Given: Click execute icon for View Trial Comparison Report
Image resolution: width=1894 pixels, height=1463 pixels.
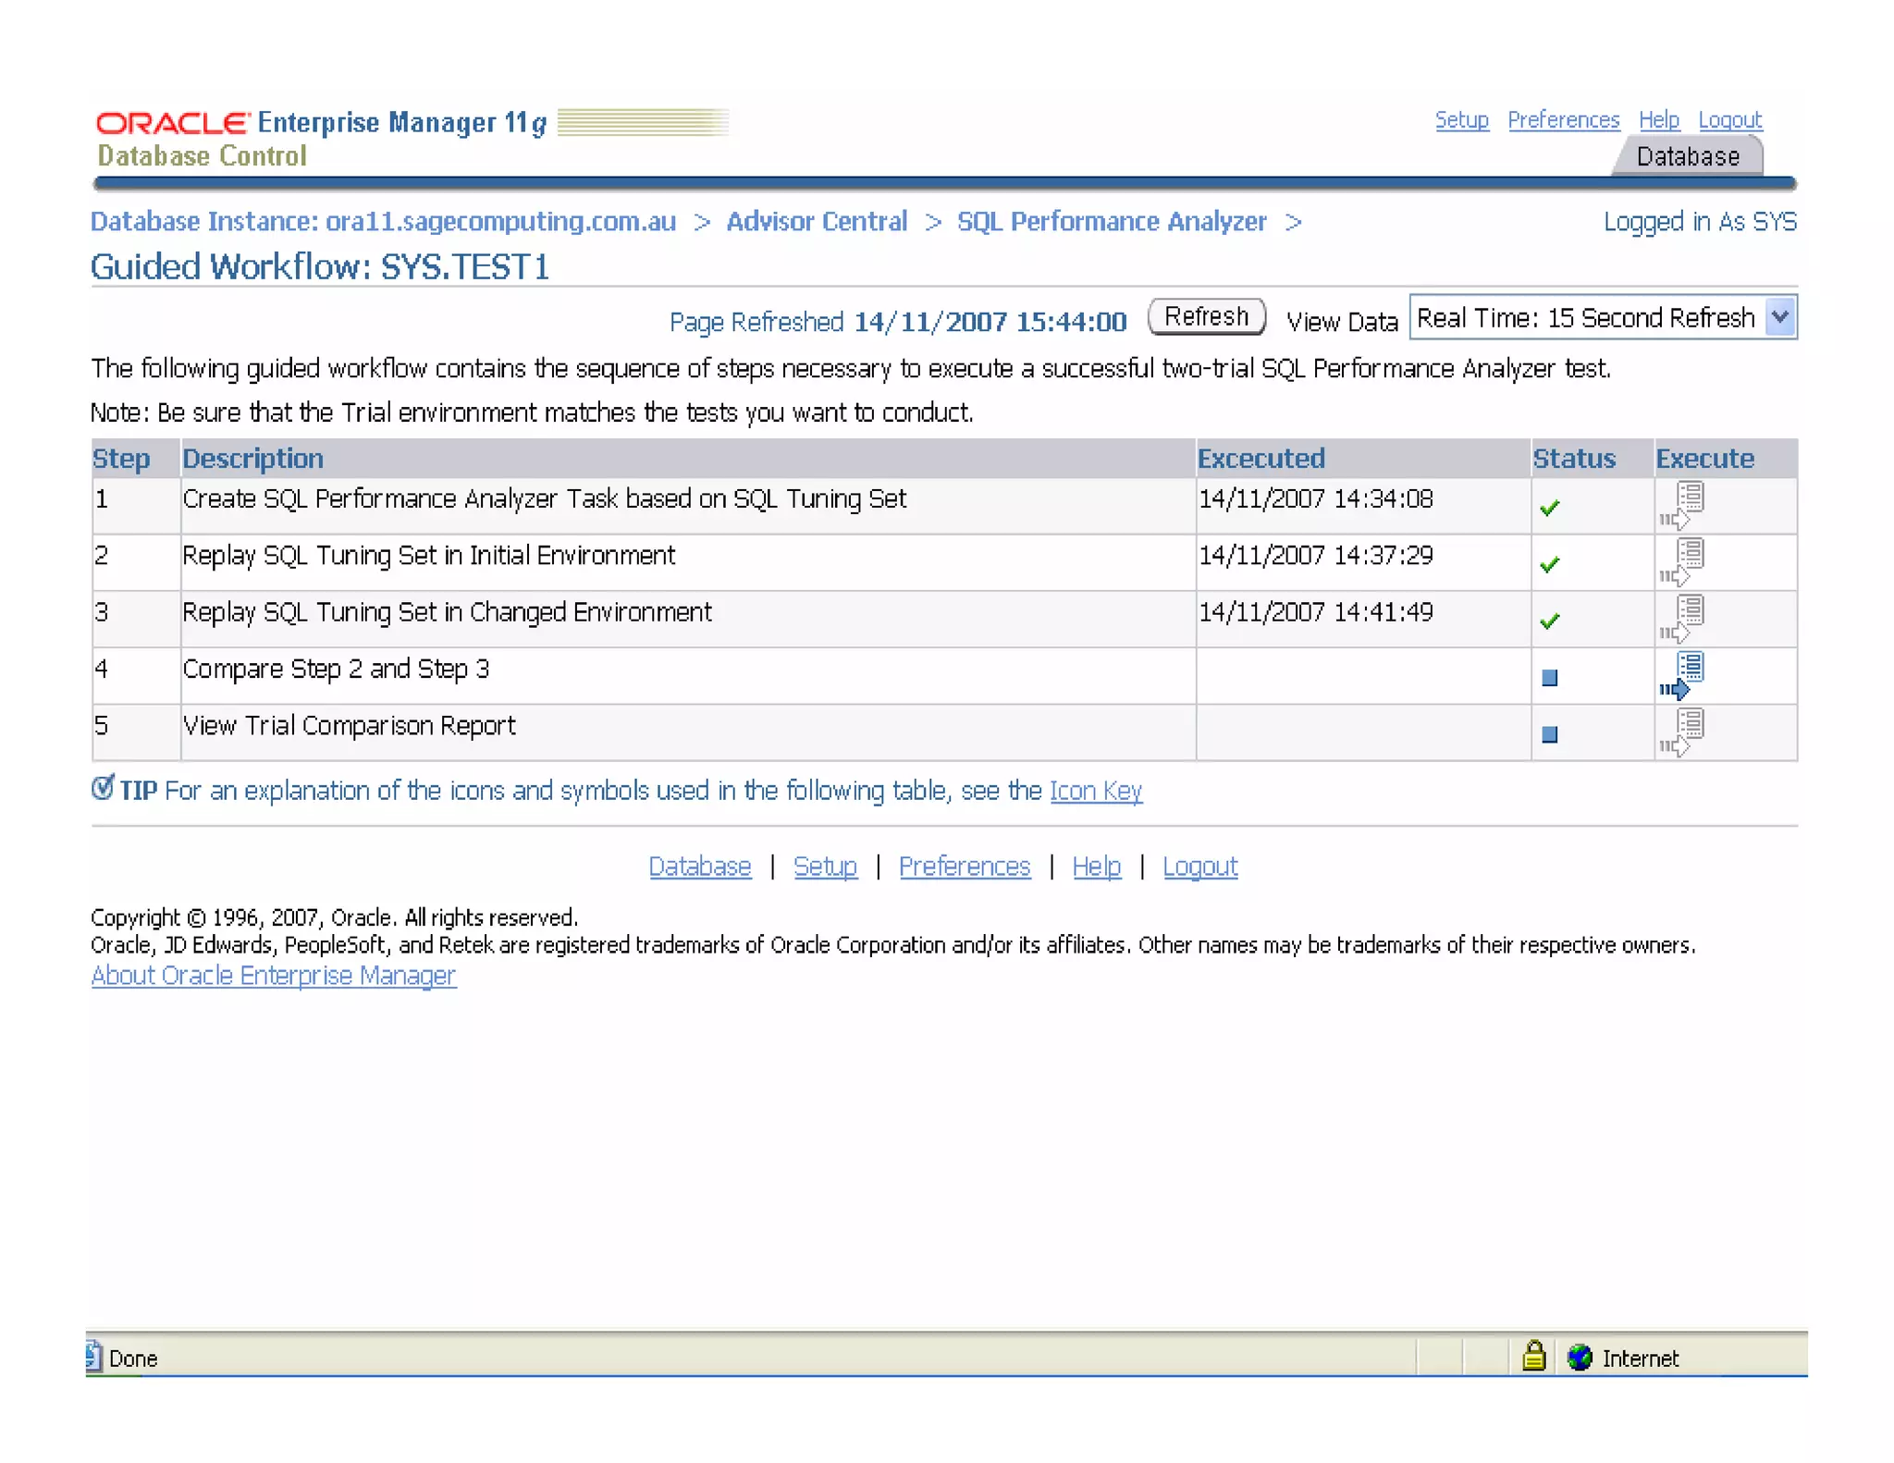Looking at the screenshot, I should [x=1682, y=732].
